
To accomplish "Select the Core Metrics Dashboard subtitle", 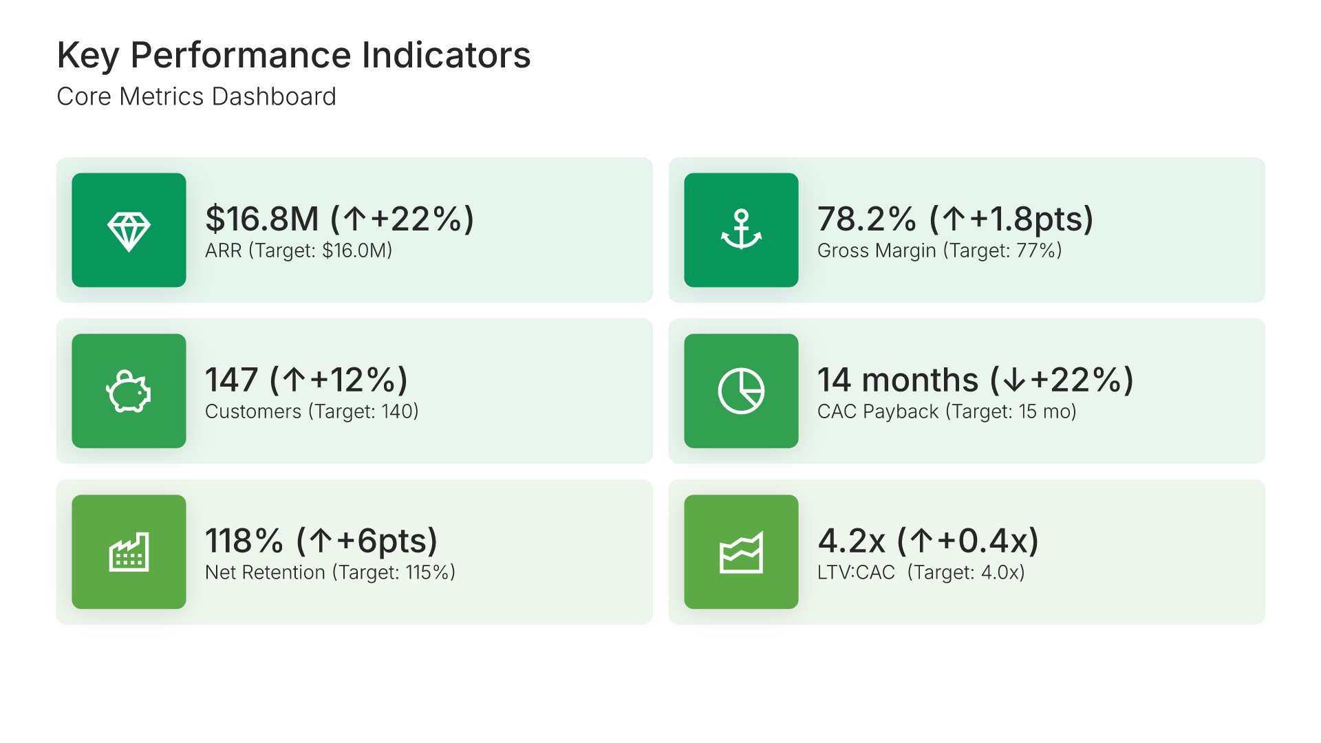I will 196,97.
